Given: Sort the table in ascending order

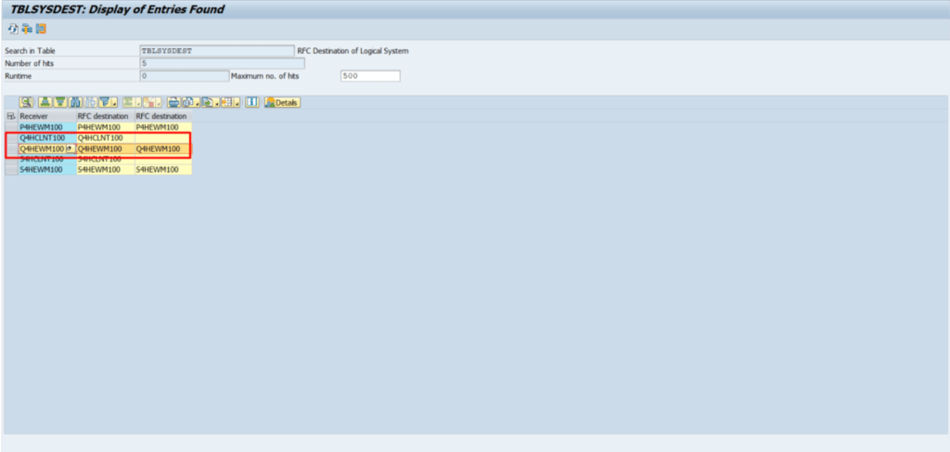Looking at the screenshot, I should [45, 102].
